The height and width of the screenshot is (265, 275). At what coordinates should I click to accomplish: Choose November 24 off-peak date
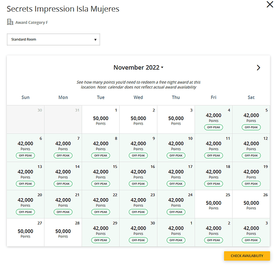(176, 204)
